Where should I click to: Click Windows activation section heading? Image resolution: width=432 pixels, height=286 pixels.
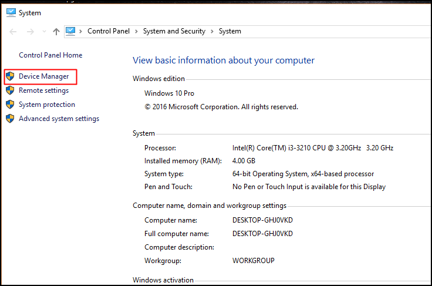163,280
